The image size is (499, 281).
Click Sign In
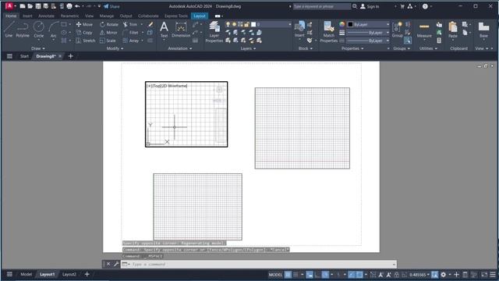point(370,6)
